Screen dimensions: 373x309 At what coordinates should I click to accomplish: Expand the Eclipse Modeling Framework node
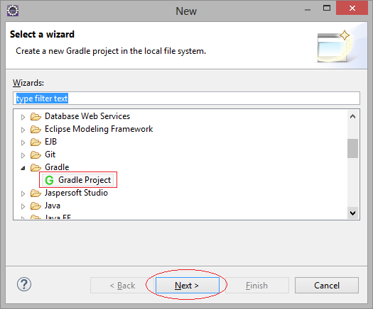(x=23, y=130)
